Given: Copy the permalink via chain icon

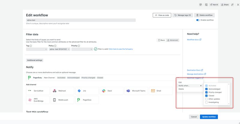Looking at the screenshot, I should (232, 5).
